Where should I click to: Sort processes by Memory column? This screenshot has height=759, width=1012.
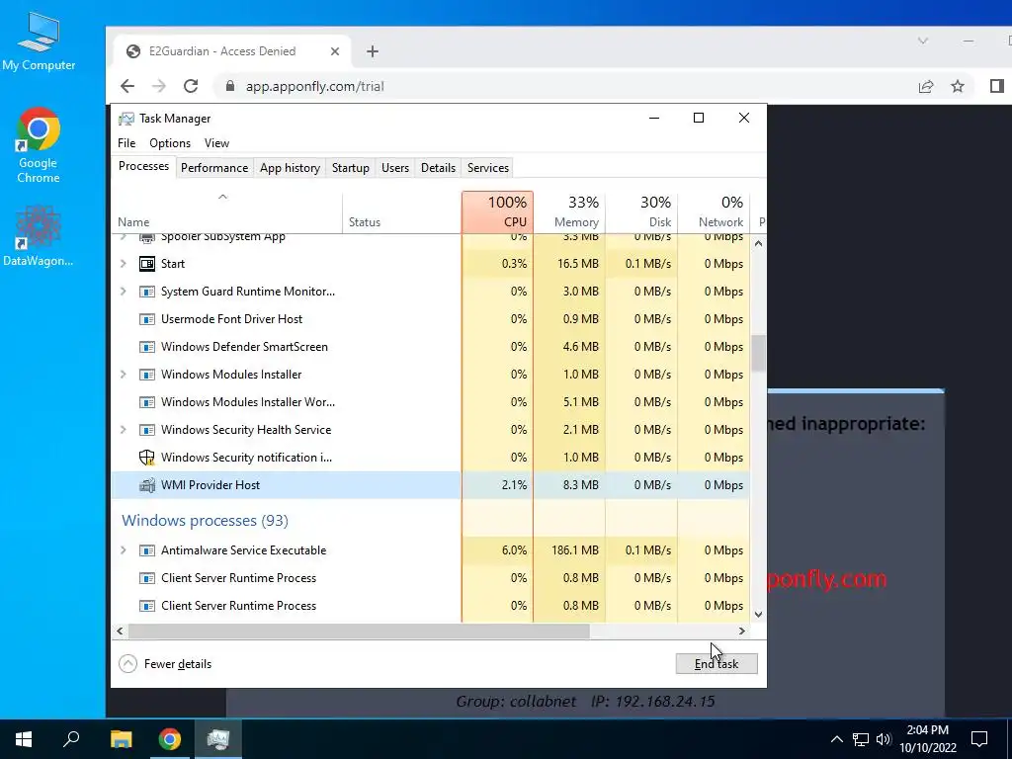point(569,212)
